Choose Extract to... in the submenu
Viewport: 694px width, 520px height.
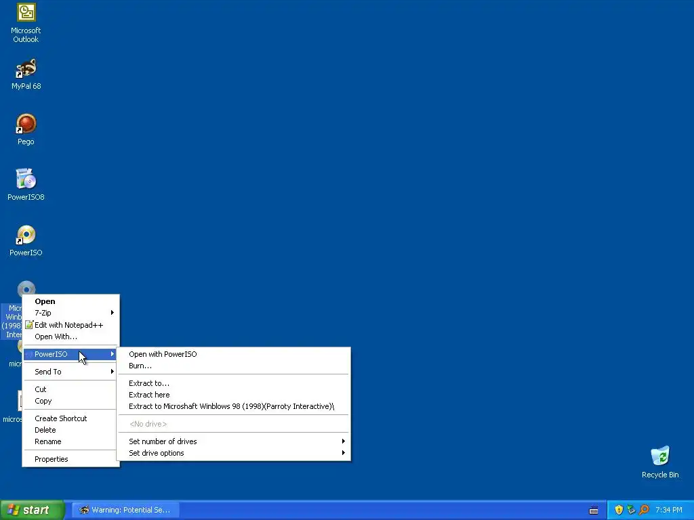(233, 383)
